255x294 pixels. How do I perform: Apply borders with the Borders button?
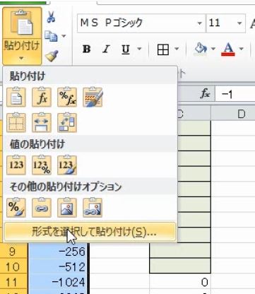point(163,49)
